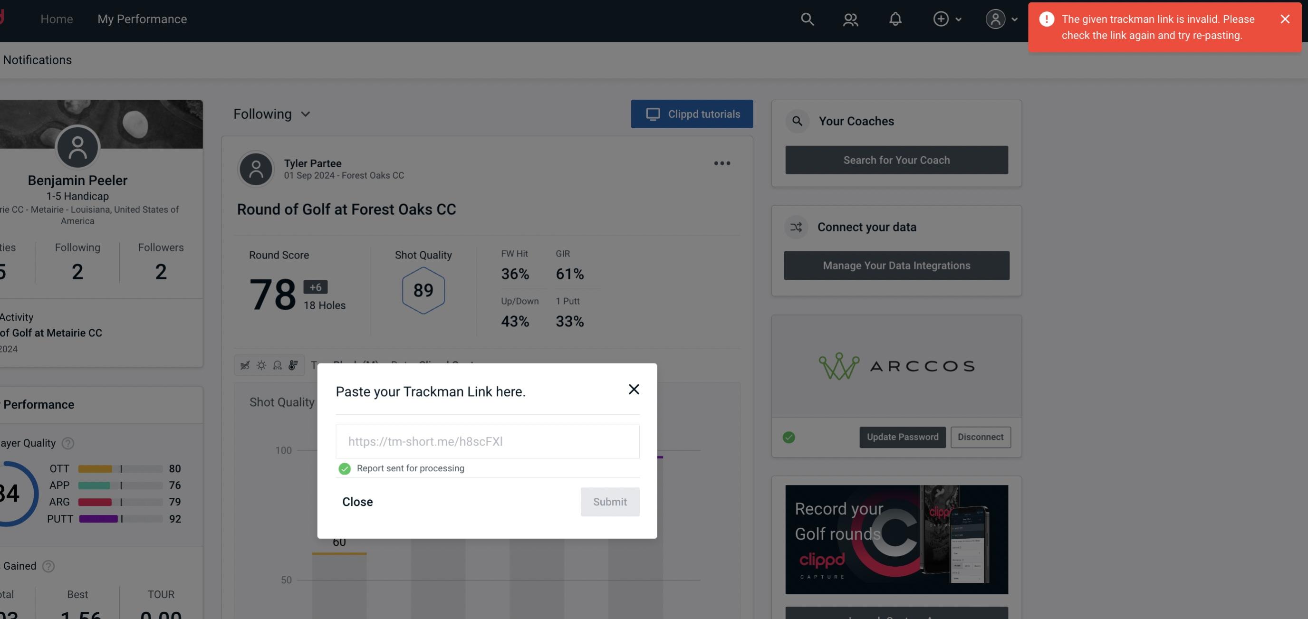Click the Search for Your Coach button

tap(897, 159)
